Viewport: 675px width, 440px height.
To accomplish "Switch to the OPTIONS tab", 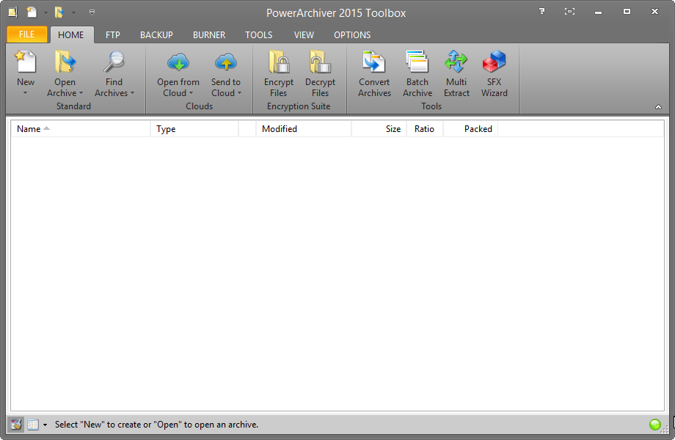I will tap(352, 35).
